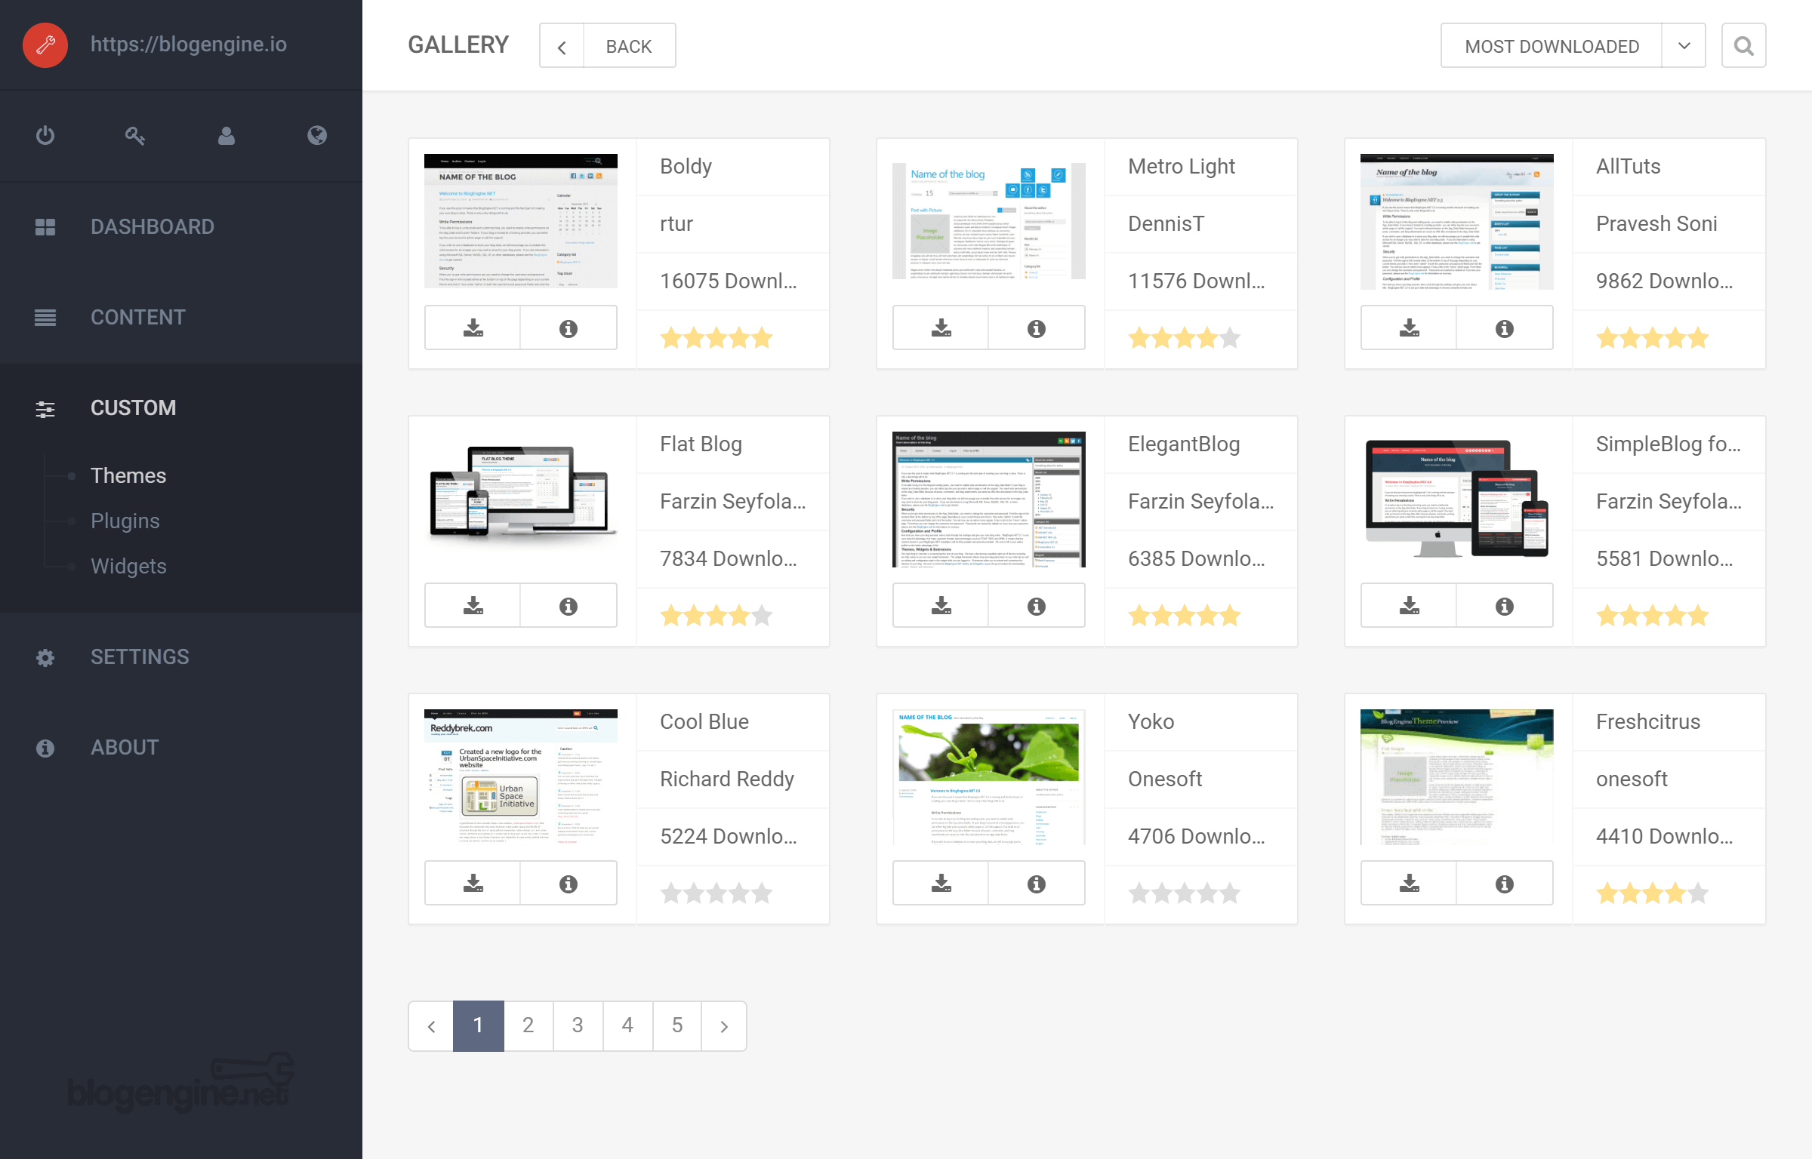Go to previous page using left chevron
Viewport: 1812px width, 1159px height.
coord(431,1026)
